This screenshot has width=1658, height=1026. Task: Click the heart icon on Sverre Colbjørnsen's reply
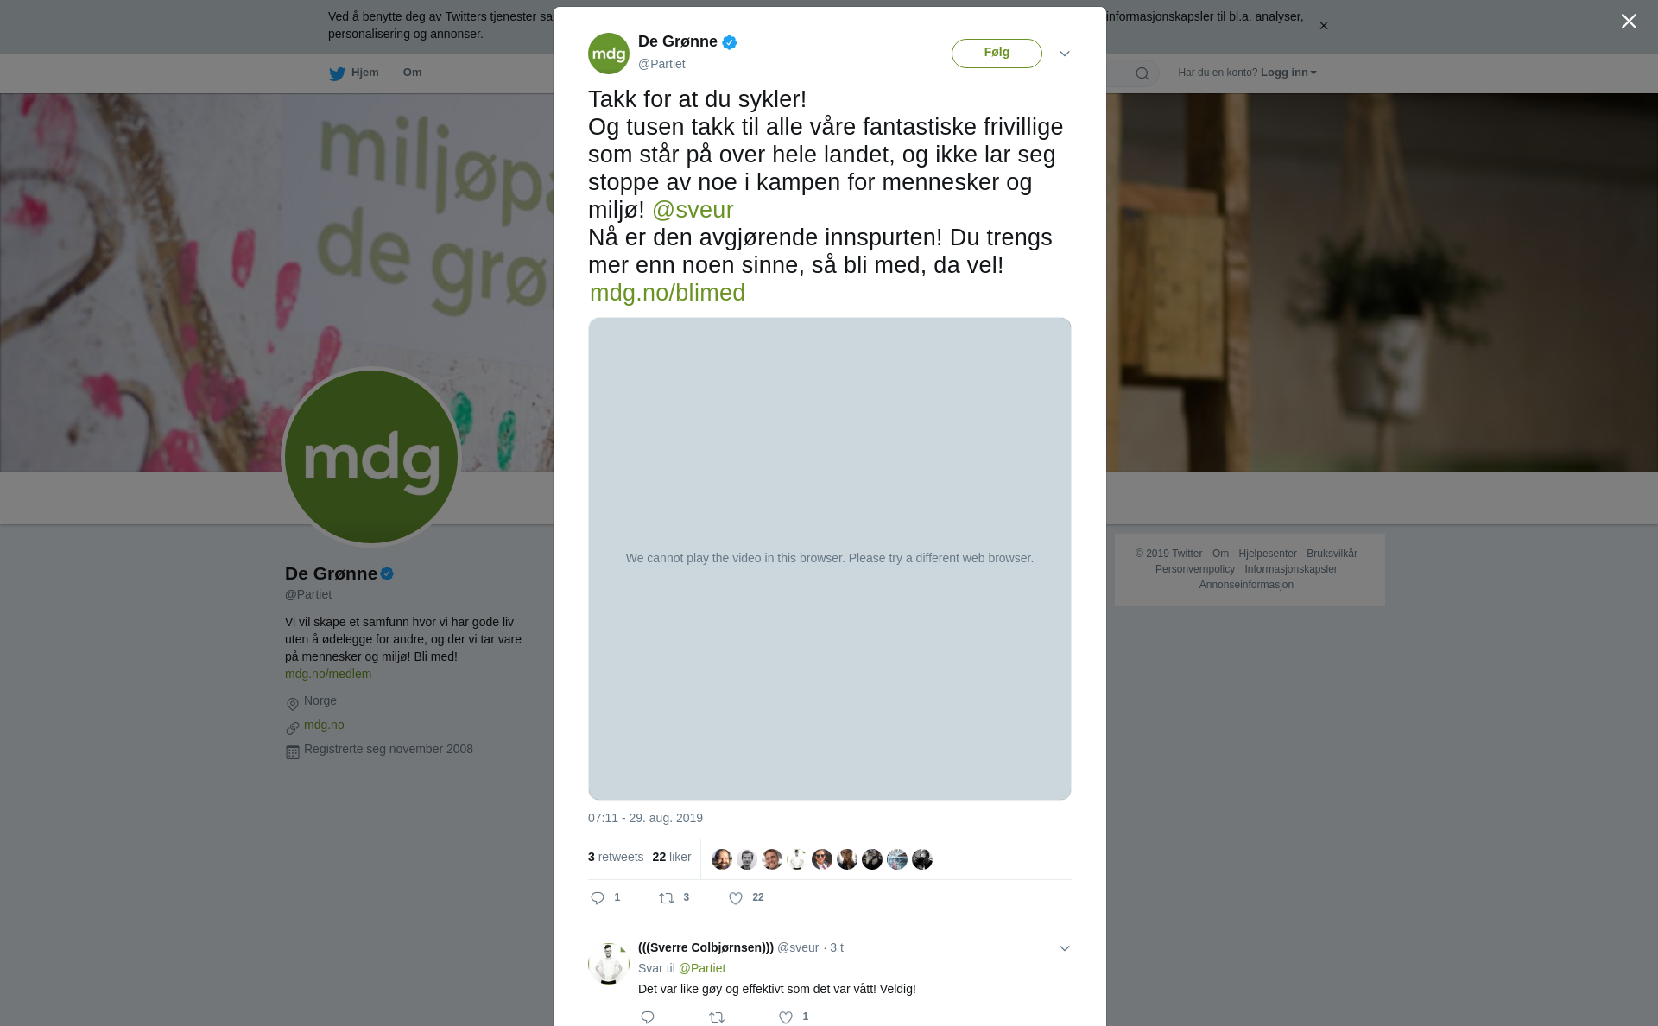click(x=786, y=1017)
